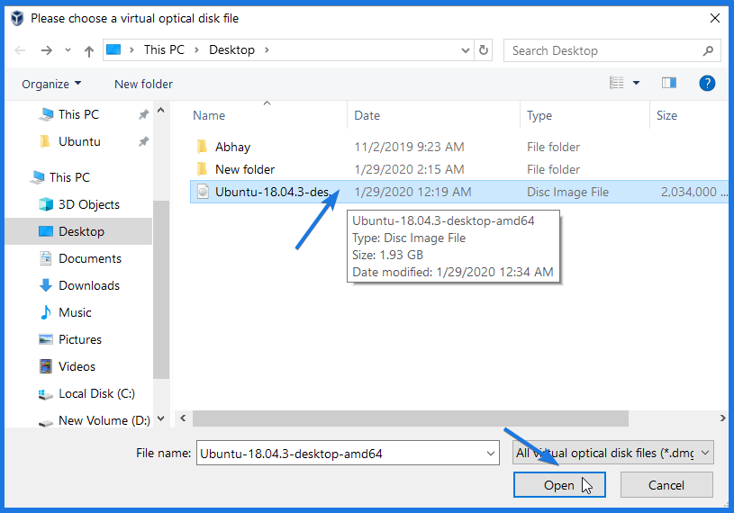Open 3D Objects in navigation pane
734x513 pixels.
tap(89, 205)
